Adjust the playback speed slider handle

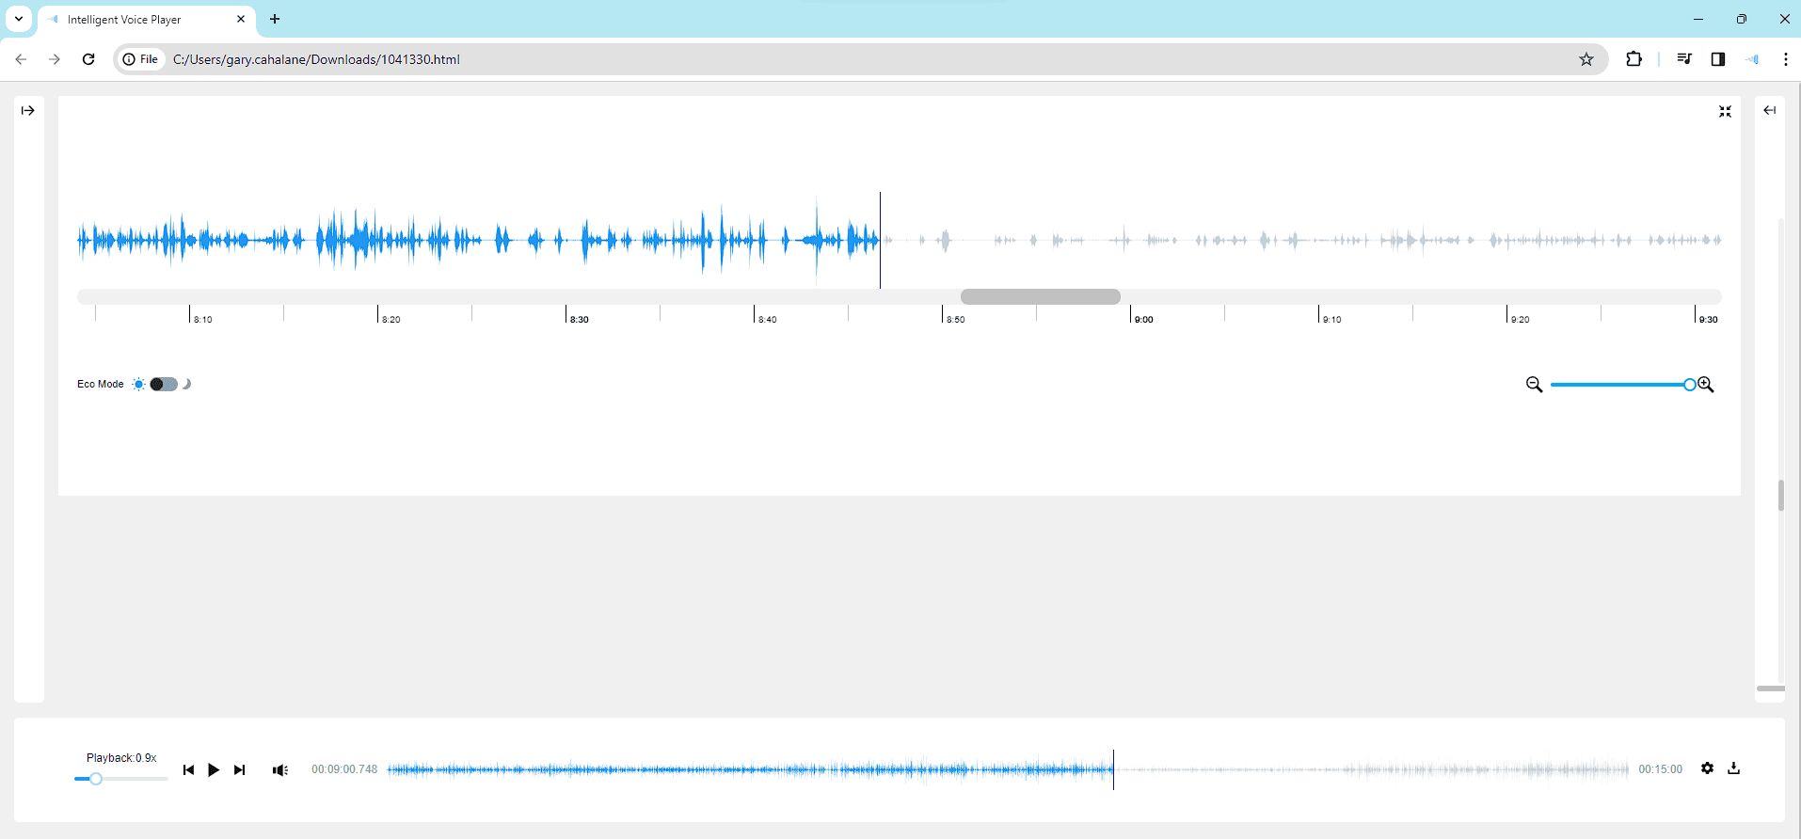pyautogui.click(x=95, y=779)
